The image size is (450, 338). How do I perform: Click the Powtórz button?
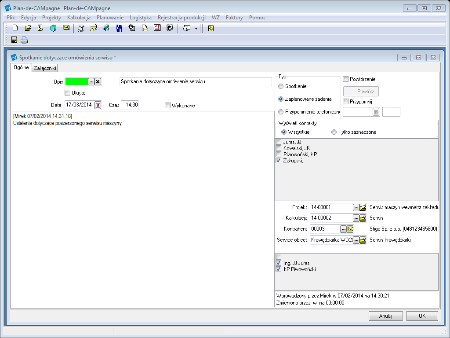(361, 92)
